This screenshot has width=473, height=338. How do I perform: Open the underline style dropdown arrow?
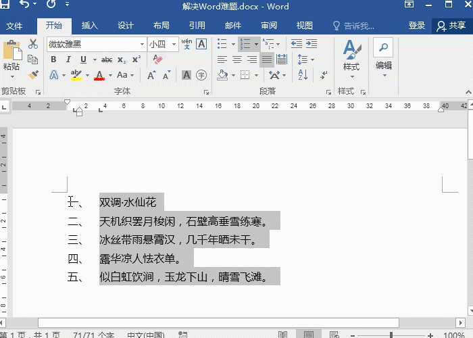(x=95, y=59)
